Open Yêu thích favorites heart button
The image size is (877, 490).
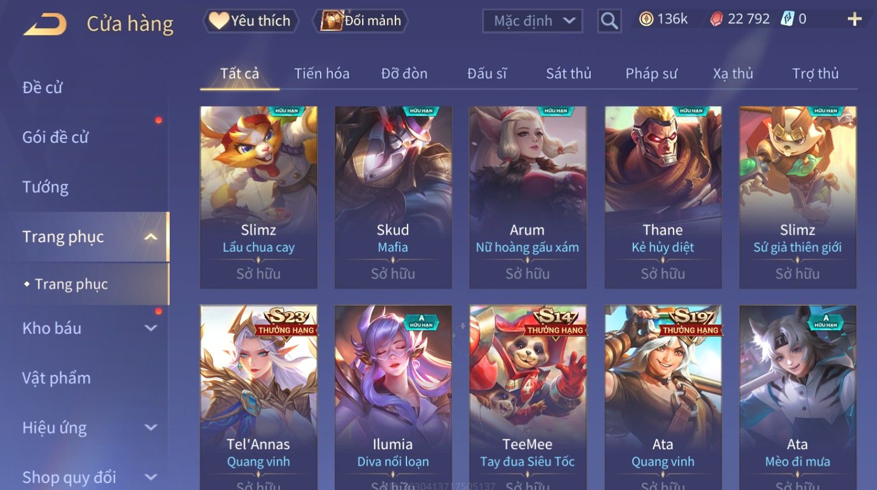pyautogui.click(x=250, y=21)
